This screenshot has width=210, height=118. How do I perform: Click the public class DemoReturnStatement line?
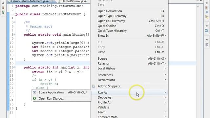pyautogui.click(x=50, y=14)
